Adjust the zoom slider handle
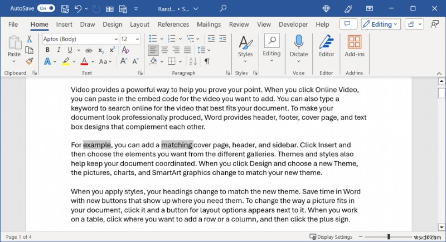 [389, 236]
